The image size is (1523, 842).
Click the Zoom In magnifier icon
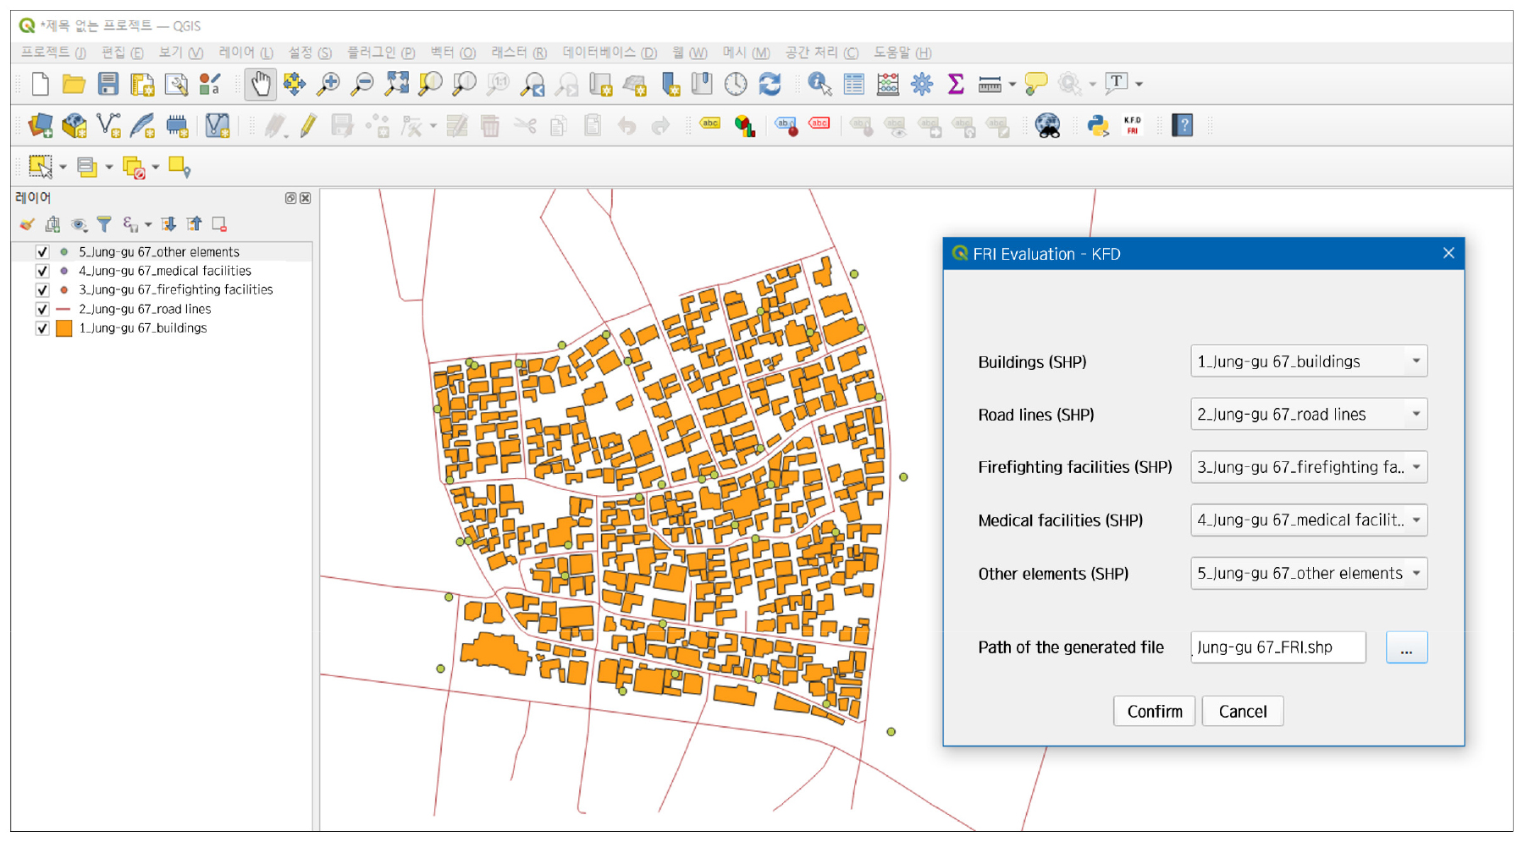tap(328, 84)
